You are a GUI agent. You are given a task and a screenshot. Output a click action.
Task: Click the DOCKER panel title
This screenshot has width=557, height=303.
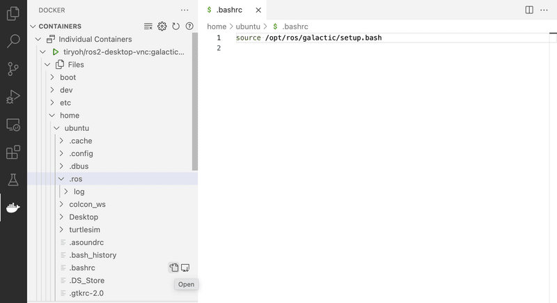52,10
